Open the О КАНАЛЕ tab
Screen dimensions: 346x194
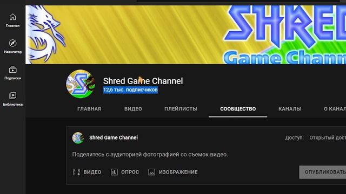(x=335, y=109)
